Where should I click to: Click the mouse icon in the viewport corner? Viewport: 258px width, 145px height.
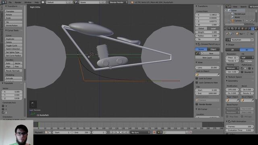click(x=33, y=105)
